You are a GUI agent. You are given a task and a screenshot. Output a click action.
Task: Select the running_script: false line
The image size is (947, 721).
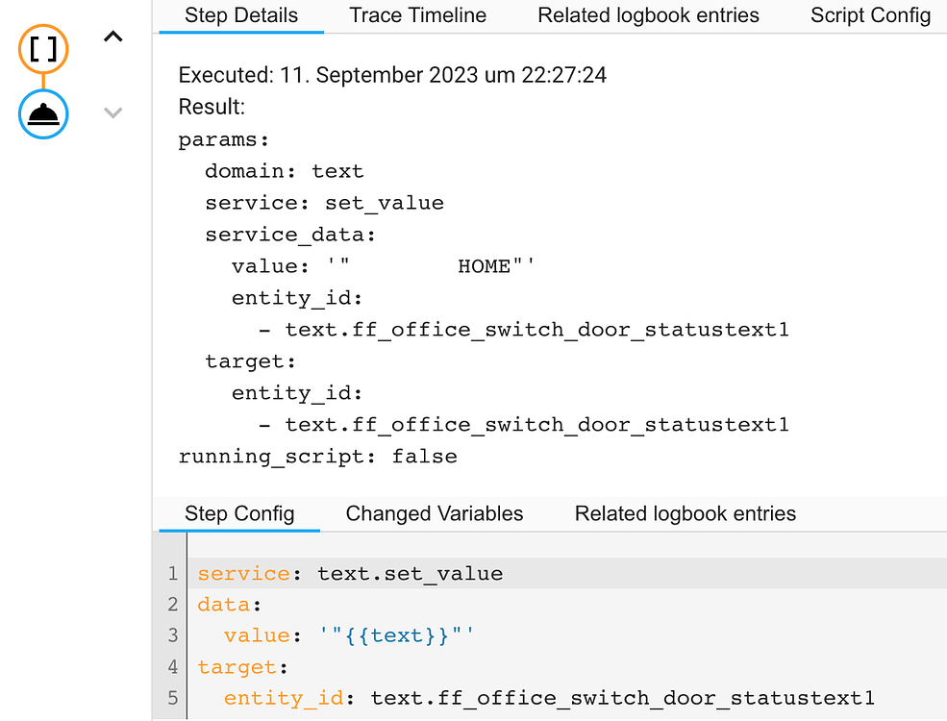317,456
